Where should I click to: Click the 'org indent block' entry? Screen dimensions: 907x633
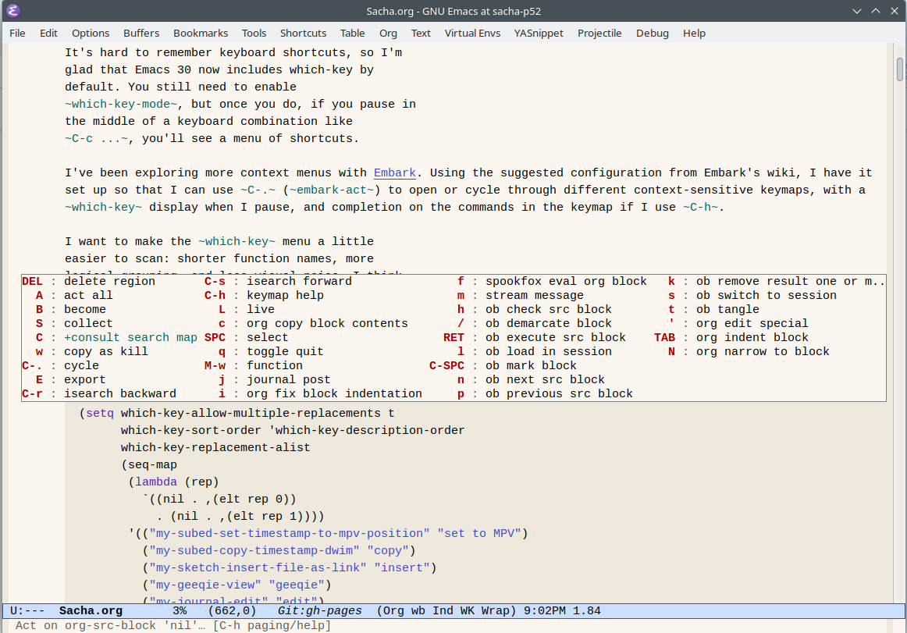tap(752, 337)
